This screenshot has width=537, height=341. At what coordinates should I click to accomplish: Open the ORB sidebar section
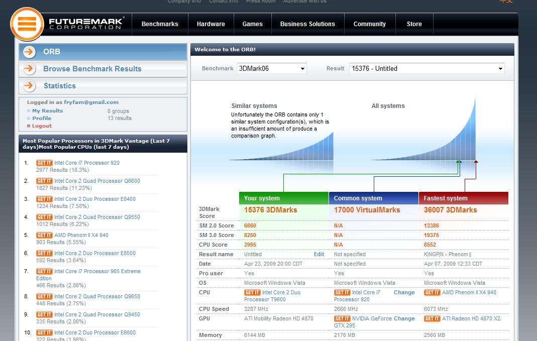pyautogui.click(x=103, y=52)
